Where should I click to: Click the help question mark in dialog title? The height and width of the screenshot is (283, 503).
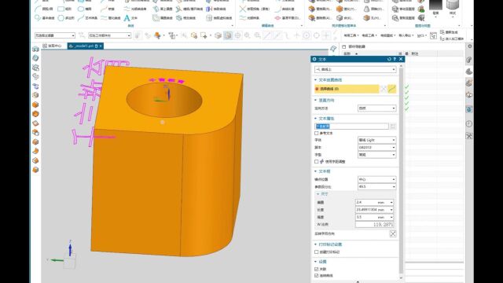tap(395, 59)
